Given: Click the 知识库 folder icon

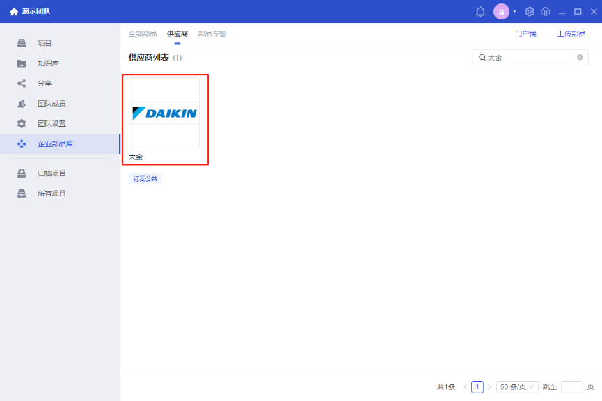Looking at the screenshot, I should click(x=22, y=63).
